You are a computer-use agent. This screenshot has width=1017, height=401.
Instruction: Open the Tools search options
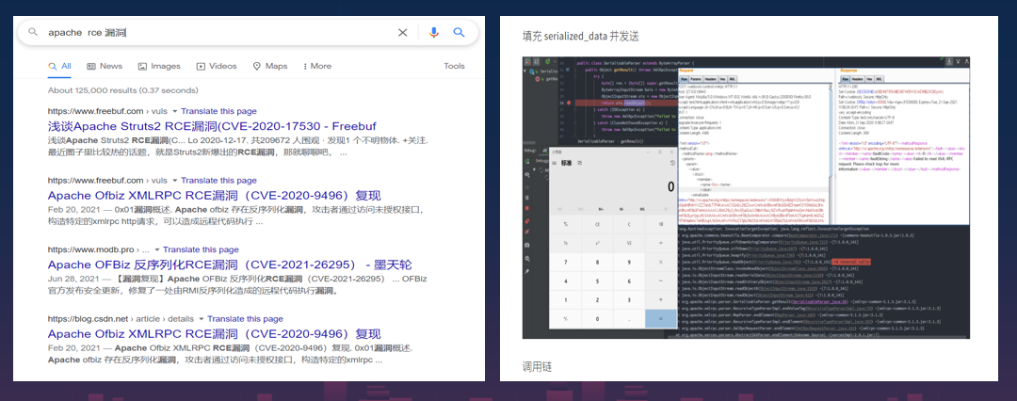(454, 66)
